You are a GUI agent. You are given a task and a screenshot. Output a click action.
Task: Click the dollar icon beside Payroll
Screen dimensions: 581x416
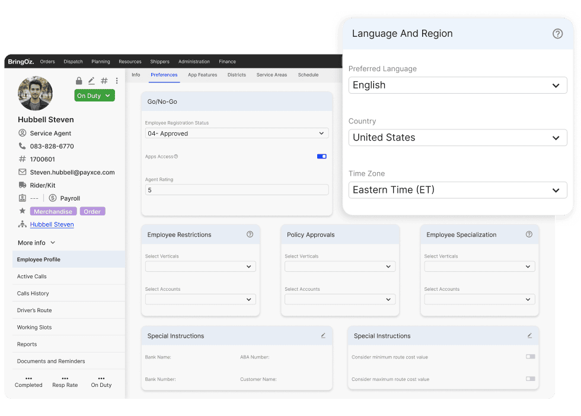click(53, 198)
